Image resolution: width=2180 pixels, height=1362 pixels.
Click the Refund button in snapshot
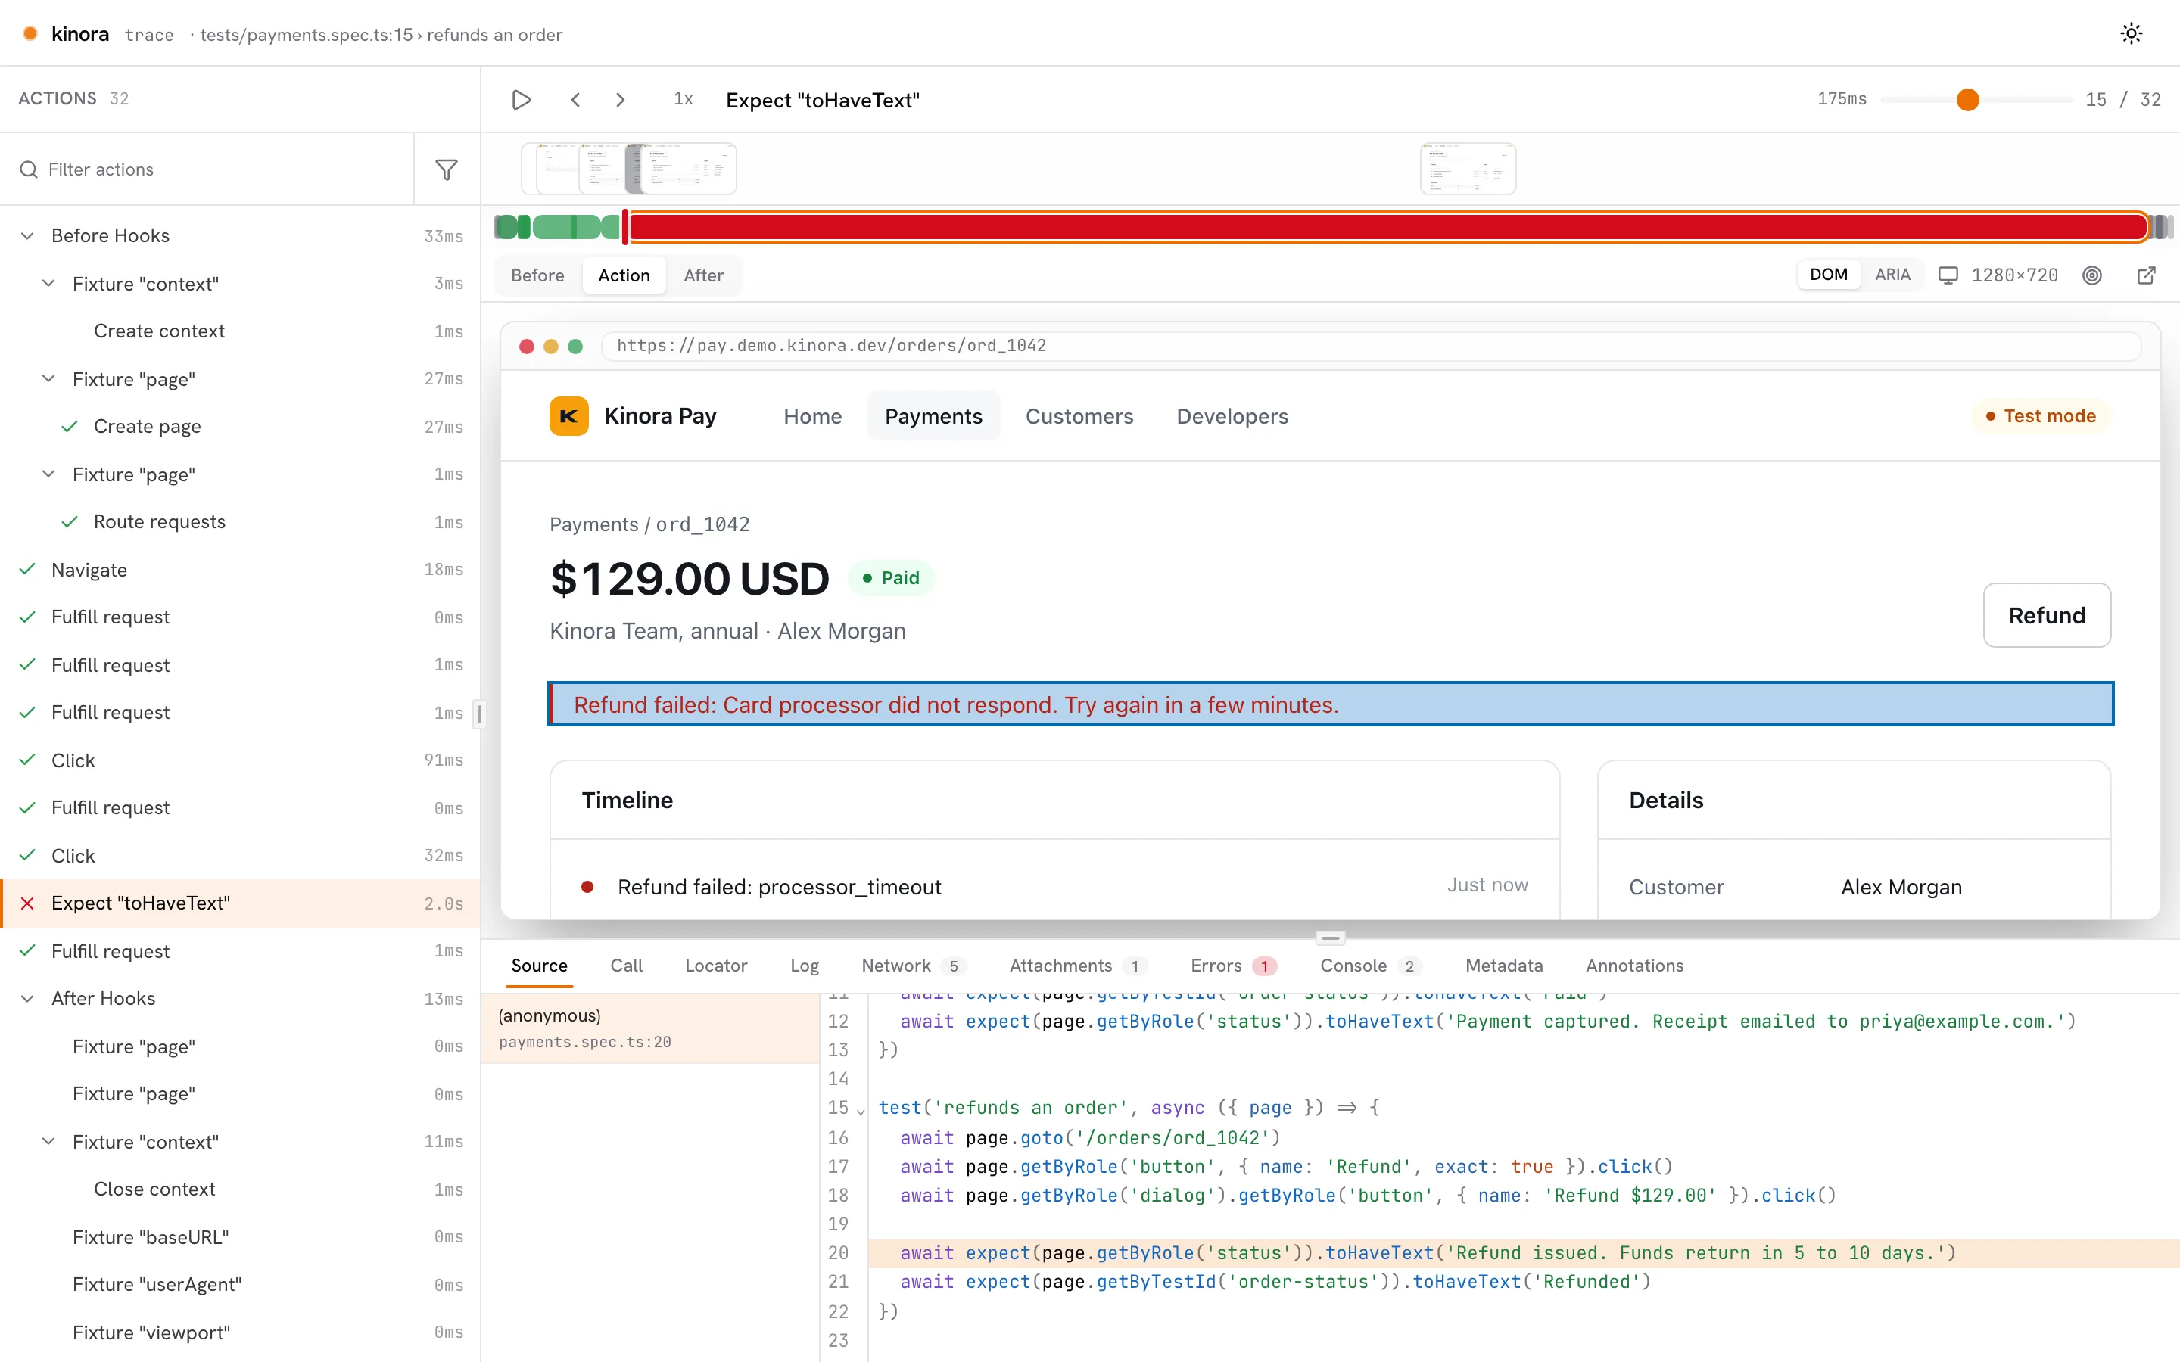pyautogui.click(x=2047, y=615)
